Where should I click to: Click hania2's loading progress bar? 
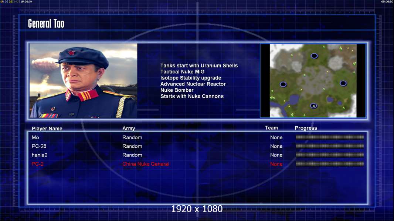pos(330,155)
